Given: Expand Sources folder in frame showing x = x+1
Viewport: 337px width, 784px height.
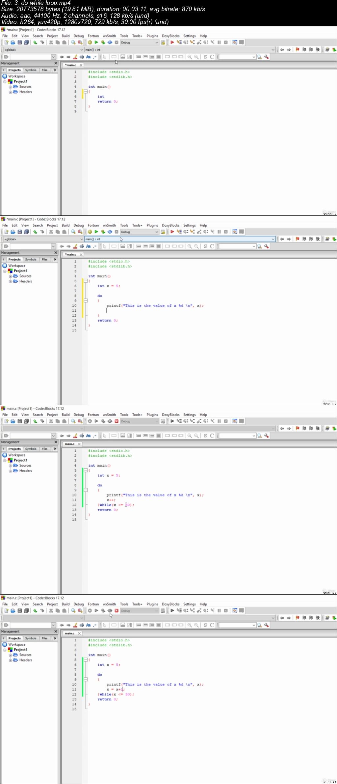Looking at the screenshot, I should tap(10, 655).
